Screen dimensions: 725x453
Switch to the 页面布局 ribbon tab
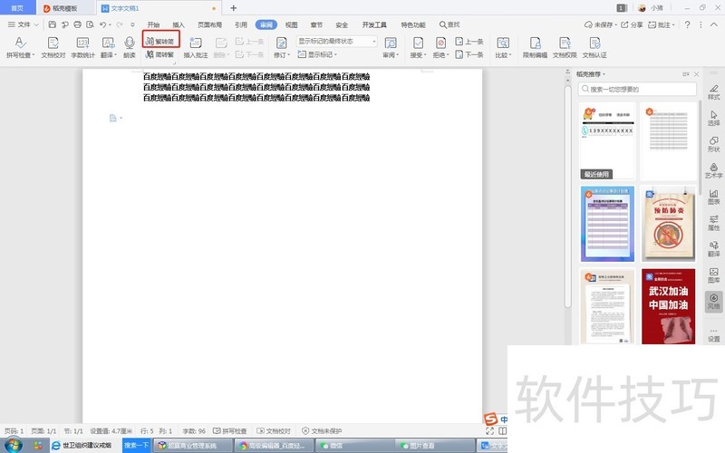pos(210,24)
